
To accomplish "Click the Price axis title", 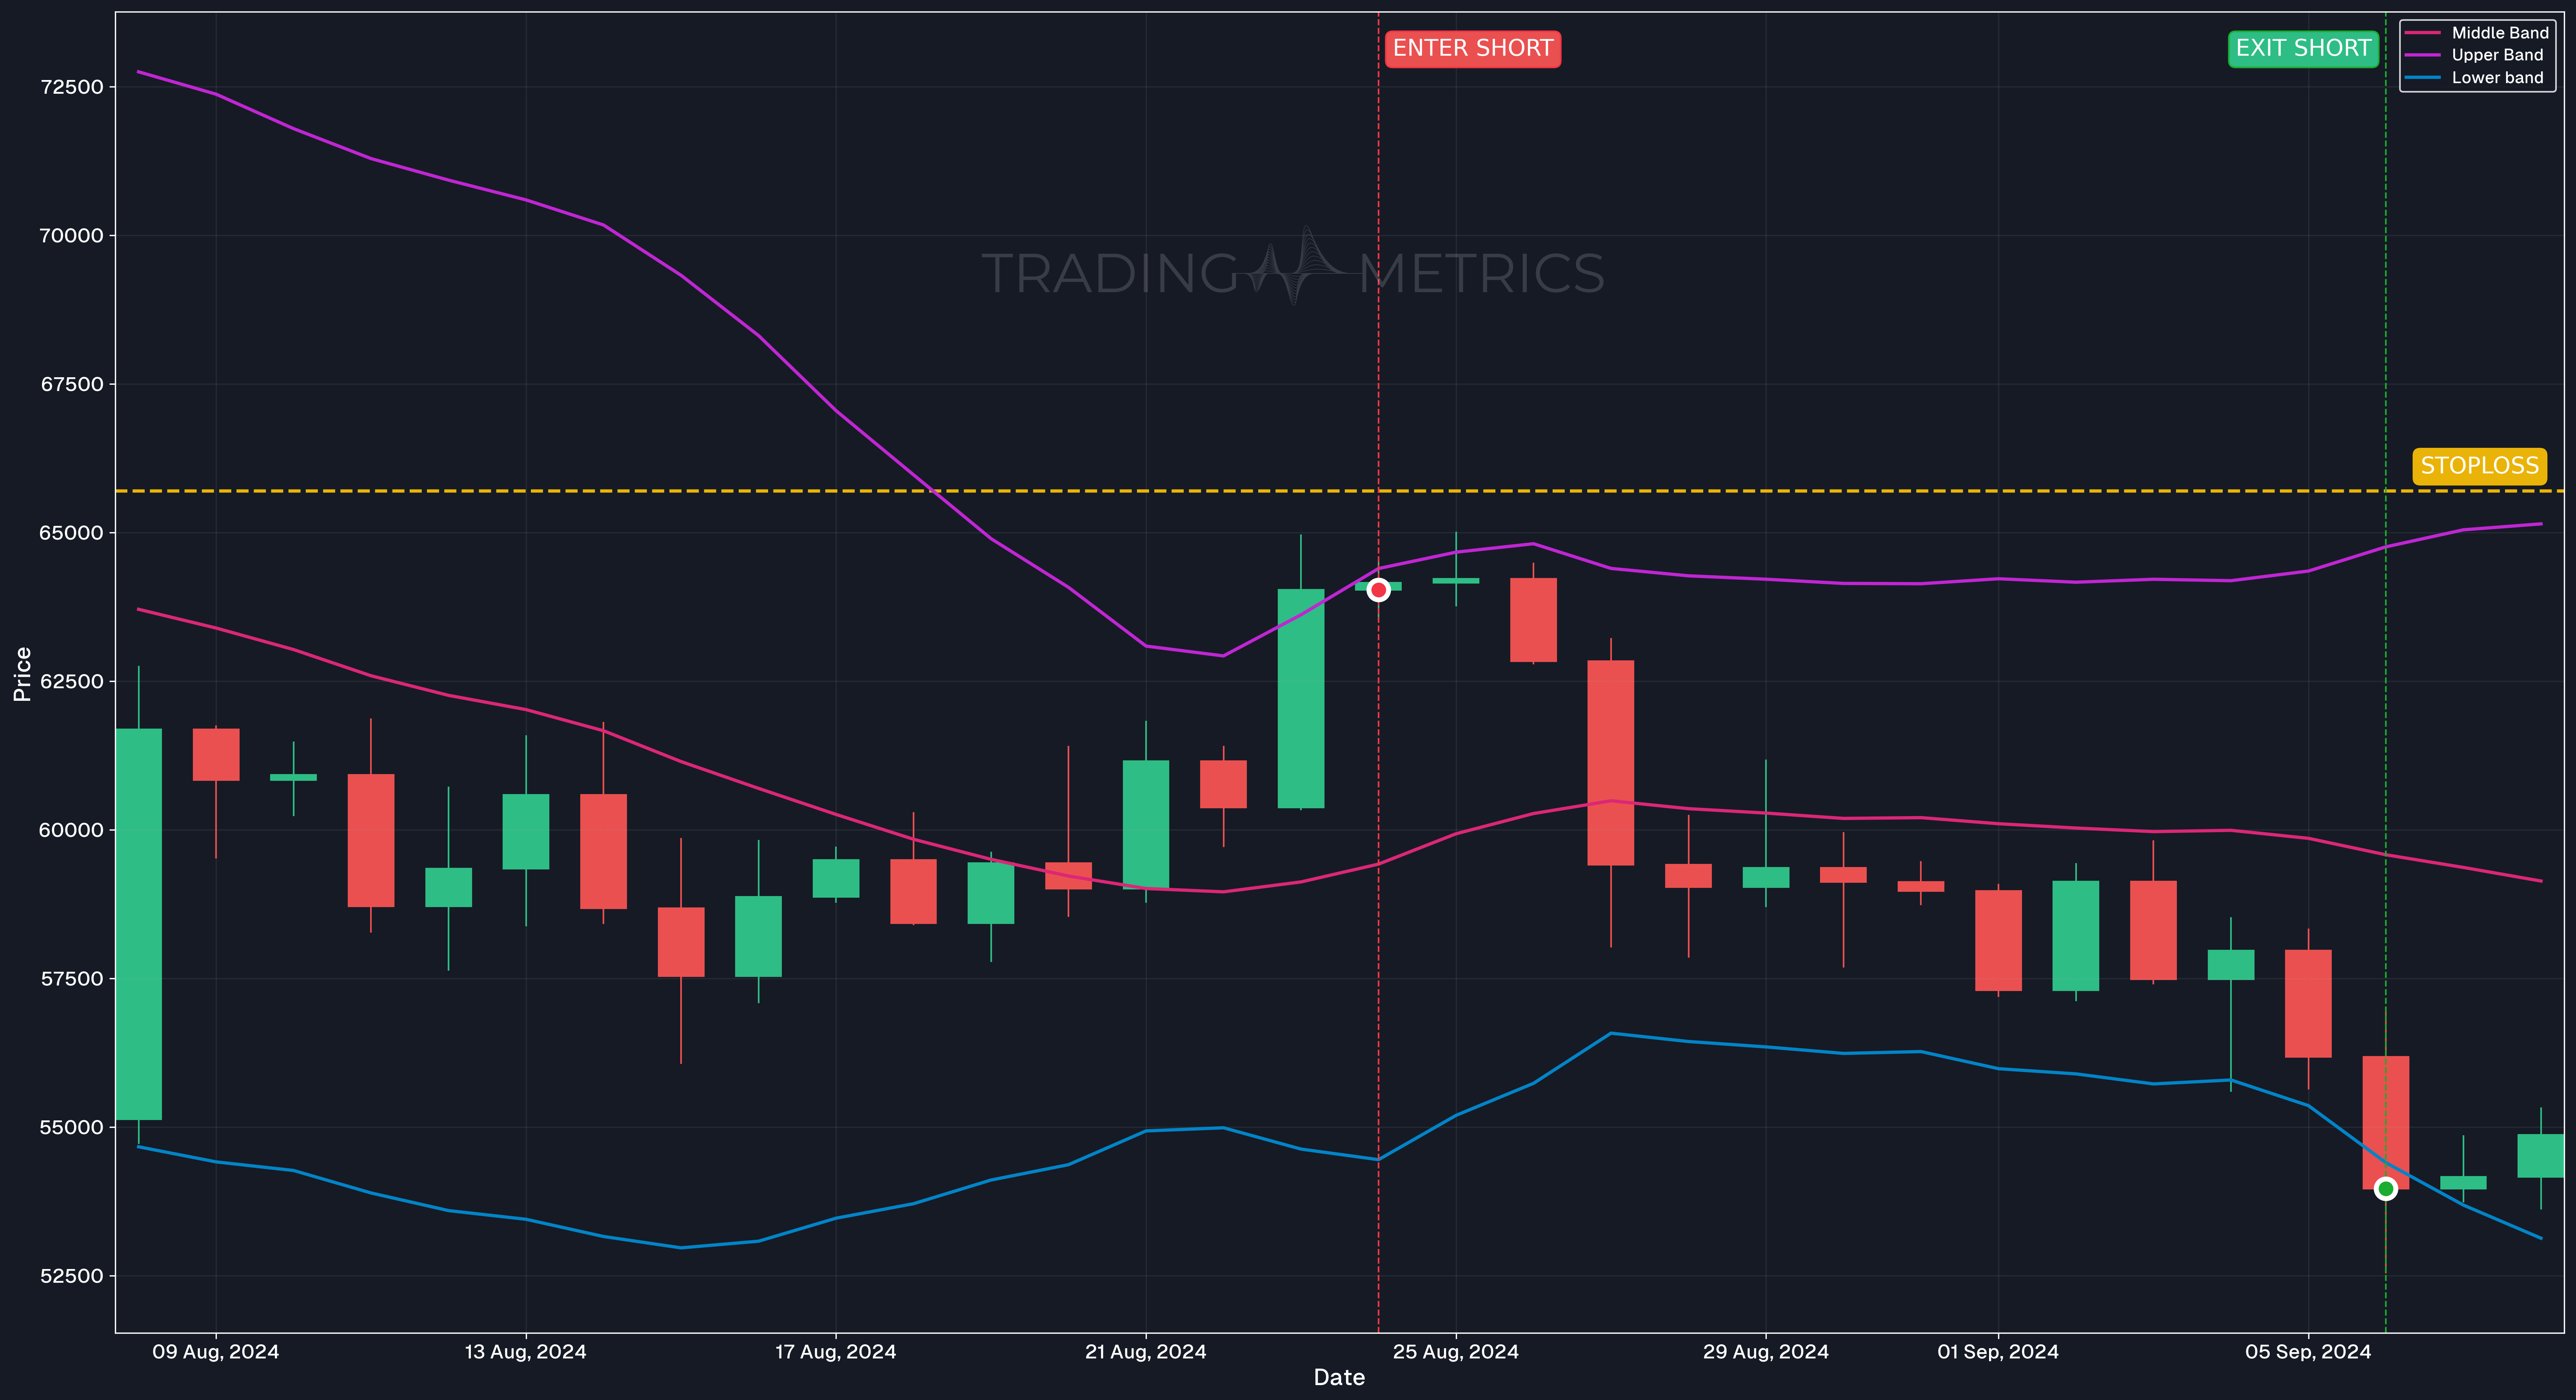I will [x=22, y=674].
